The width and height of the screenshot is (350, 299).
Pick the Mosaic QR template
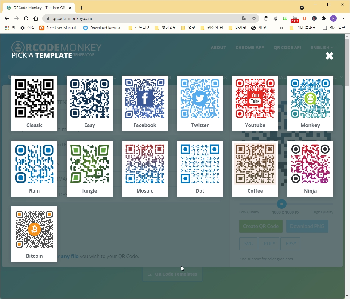[x=145, y=169]
